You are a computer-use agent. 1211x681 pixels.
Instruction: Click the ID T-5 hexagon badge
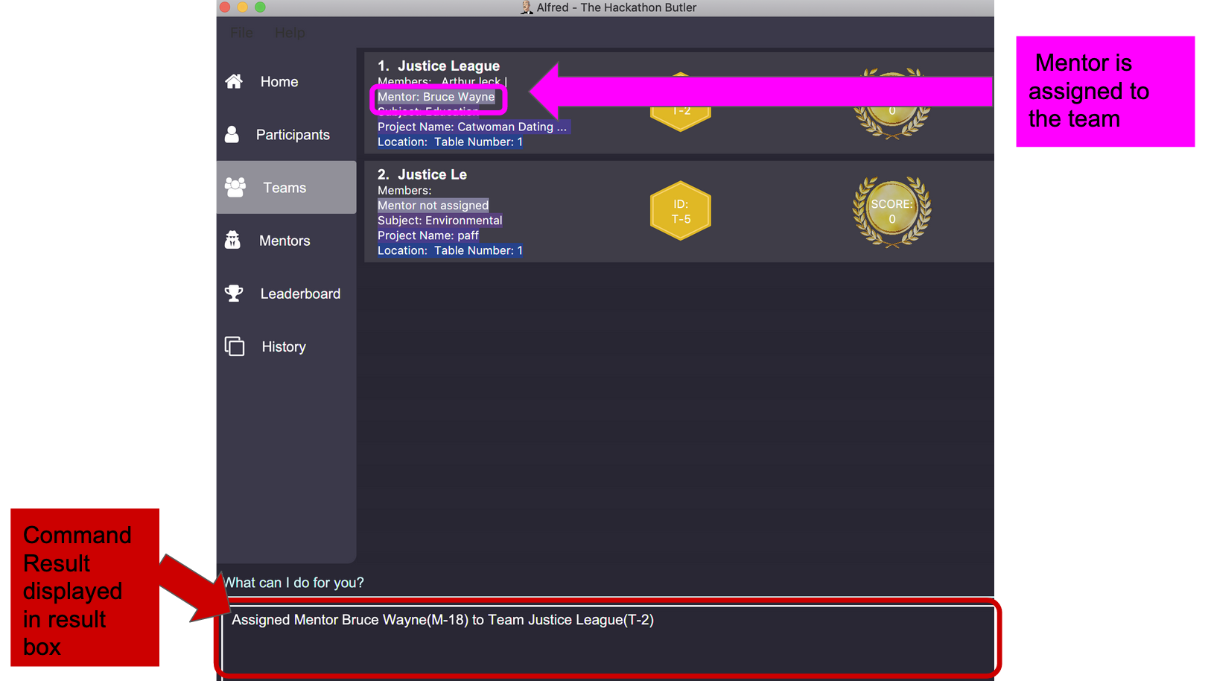pyautogui.click(x=681, y=211)
